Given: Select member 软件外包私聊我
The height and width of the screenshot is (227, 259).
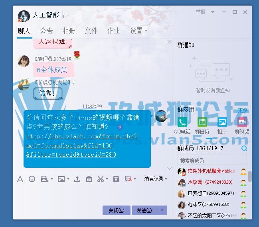Looking at the screenshot, I should [212, 171].
